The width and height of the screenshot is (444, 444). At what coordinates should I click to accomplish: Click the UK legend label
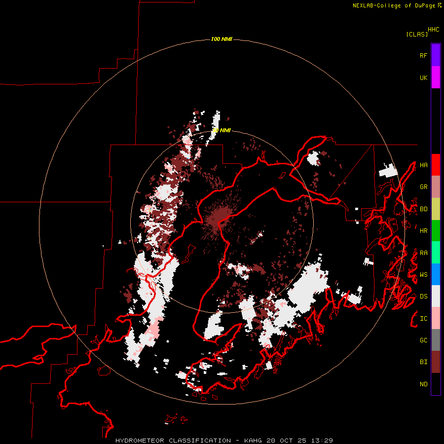(423, 77)
